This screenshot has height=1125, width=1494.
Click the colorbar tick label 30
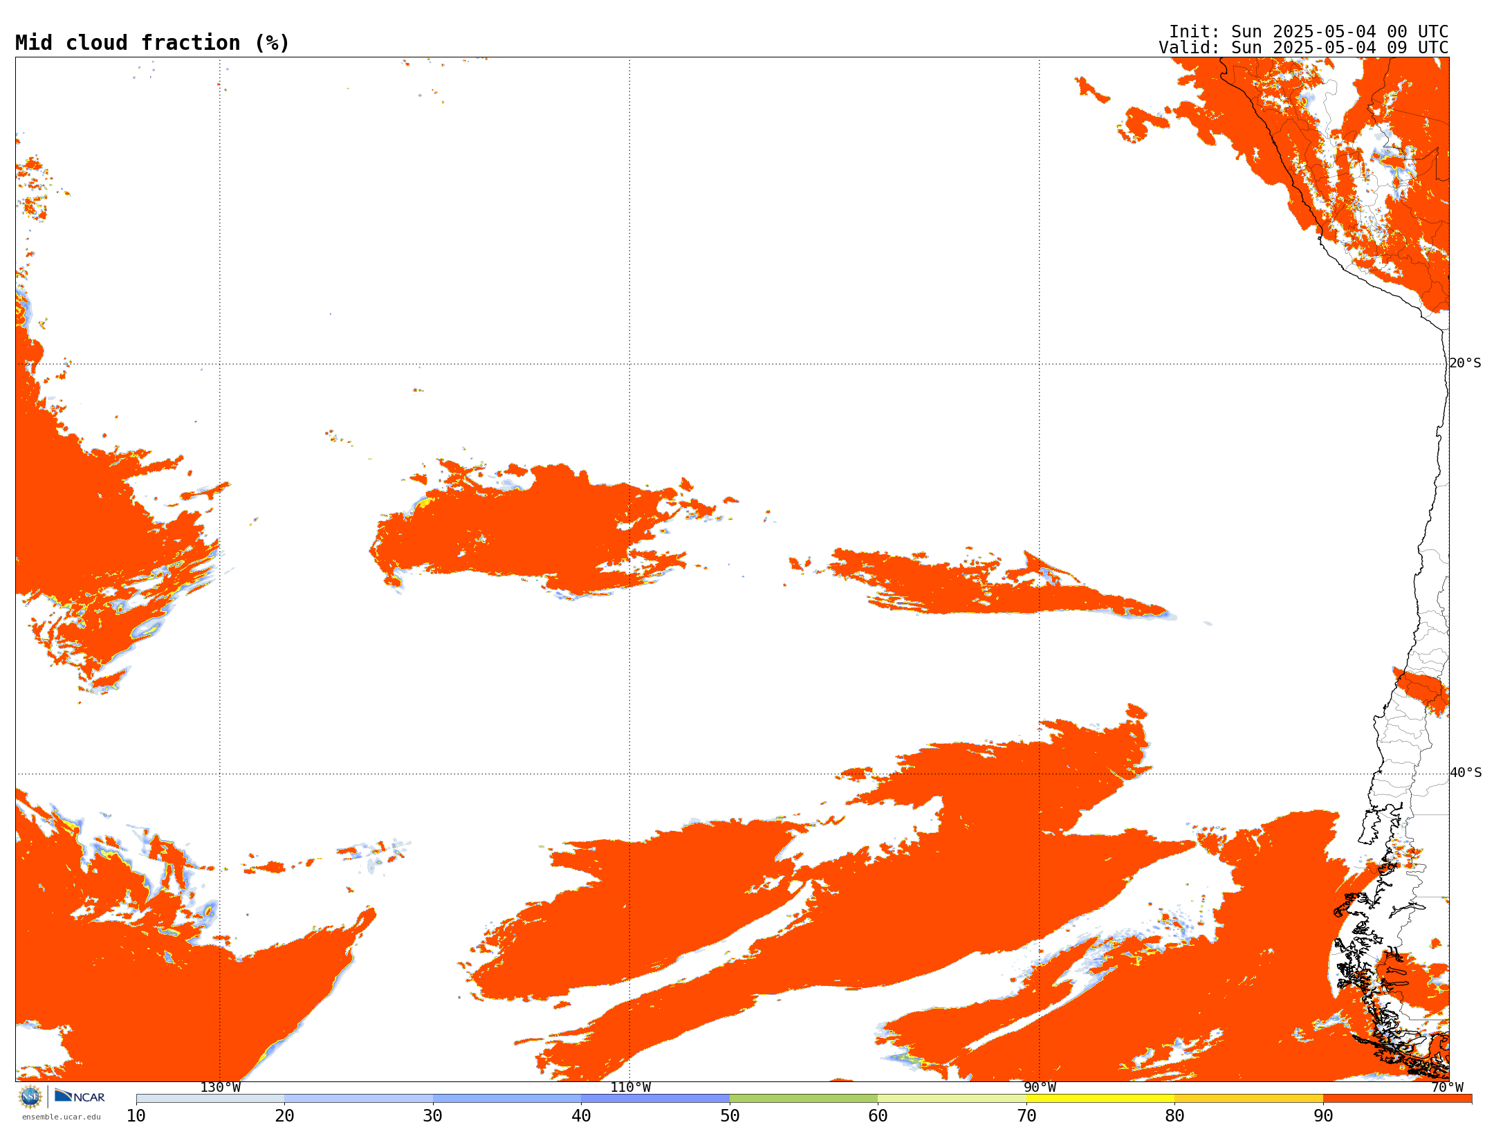click(x=433, y=1115)
